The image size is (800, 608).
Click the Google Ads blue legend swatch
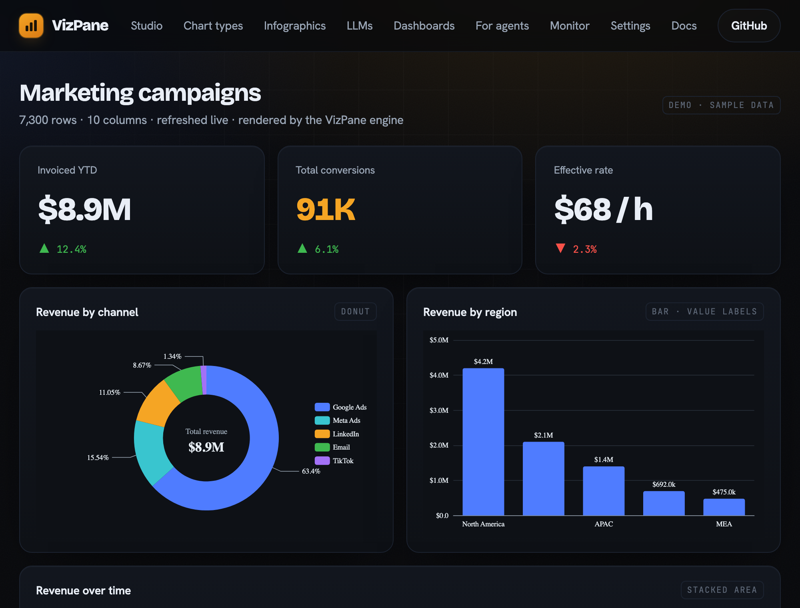[322, 407]
